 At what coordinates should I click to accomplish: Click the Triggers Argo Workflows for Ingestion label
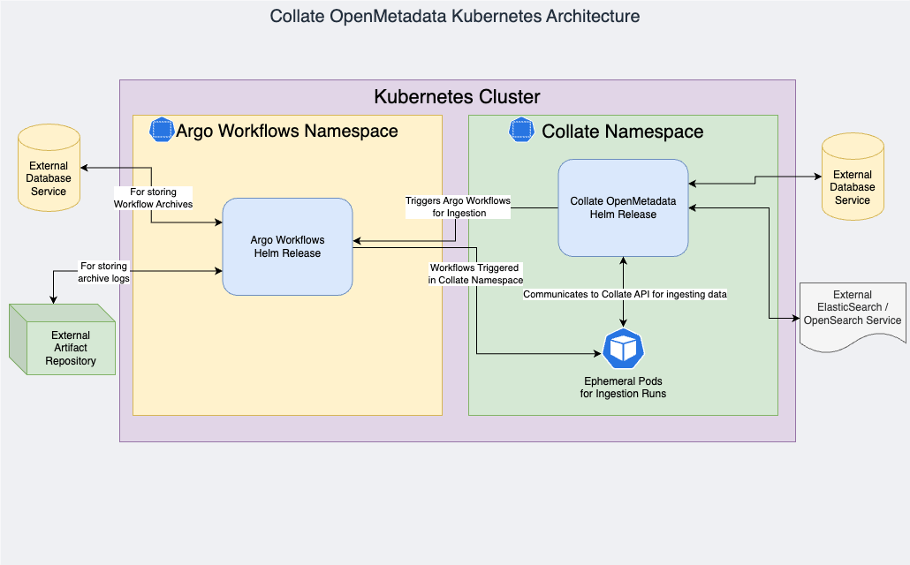[458, 207]
